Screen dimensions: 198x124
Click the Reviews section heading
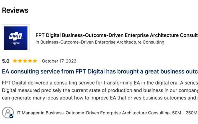[x=15, y=10]
